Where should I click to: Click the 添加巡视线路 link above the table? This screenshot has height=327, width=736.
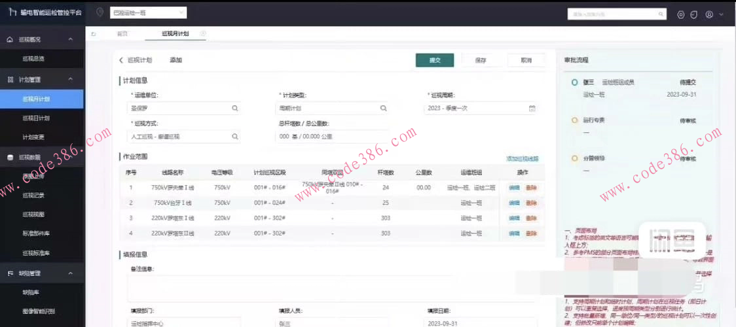[x=522, y=159]
